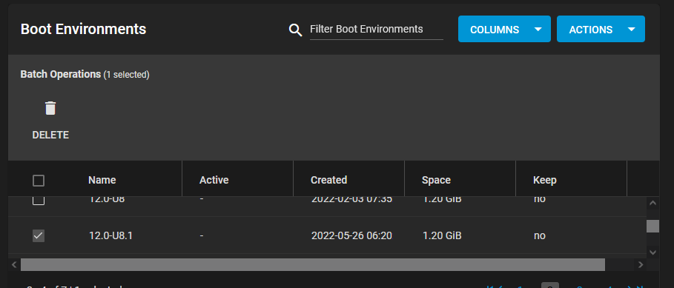This screenshot has width=674, height=288.
Task: Open the COLUMNS dropdown
Action: pos(504,29)
